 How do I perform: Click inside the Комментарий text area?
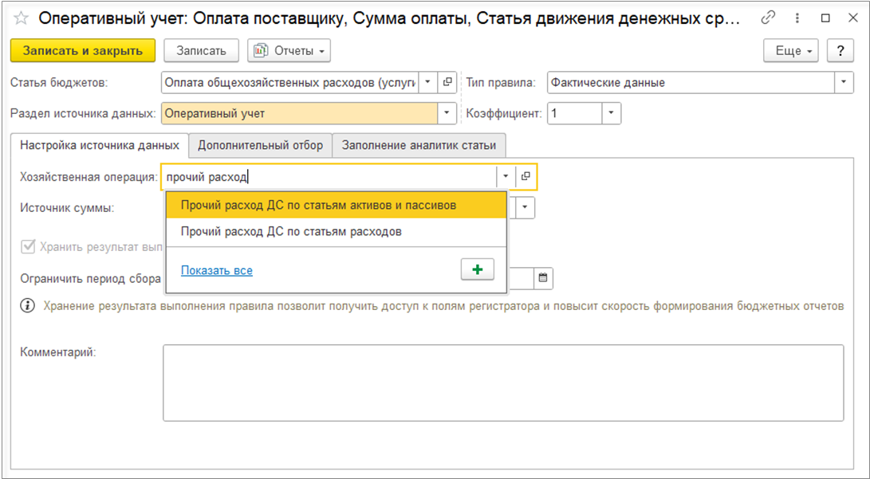[503, 383]
